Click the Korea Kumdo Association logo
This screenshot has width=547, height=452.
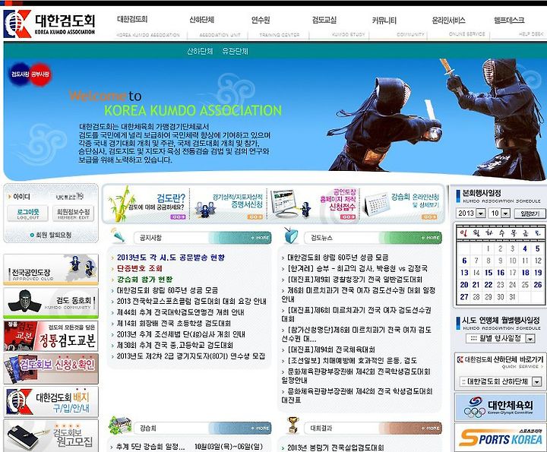49,24
